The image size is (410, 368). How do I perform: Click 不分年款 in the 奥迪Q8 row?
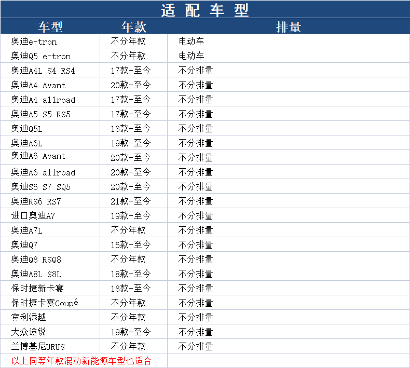pos(128,260)
